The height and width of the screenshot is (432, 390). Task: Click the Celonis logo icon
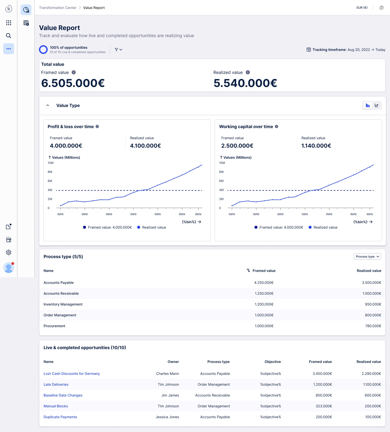(x=9, y=9)
